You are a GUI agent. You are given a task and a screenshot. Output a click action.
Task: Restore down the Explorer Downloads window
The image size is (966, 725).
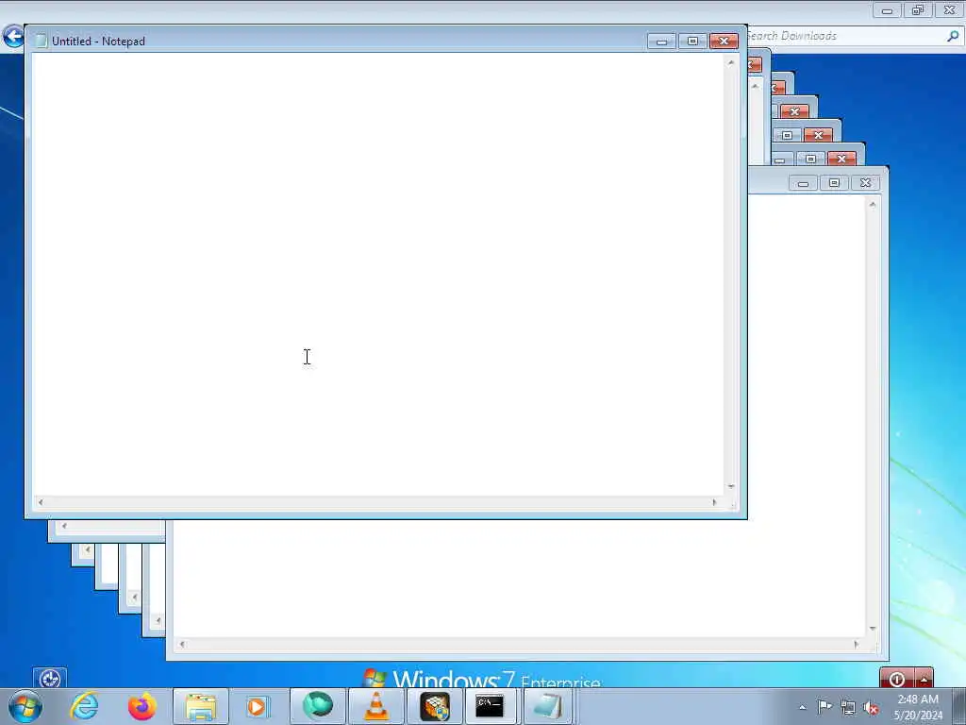918,9
